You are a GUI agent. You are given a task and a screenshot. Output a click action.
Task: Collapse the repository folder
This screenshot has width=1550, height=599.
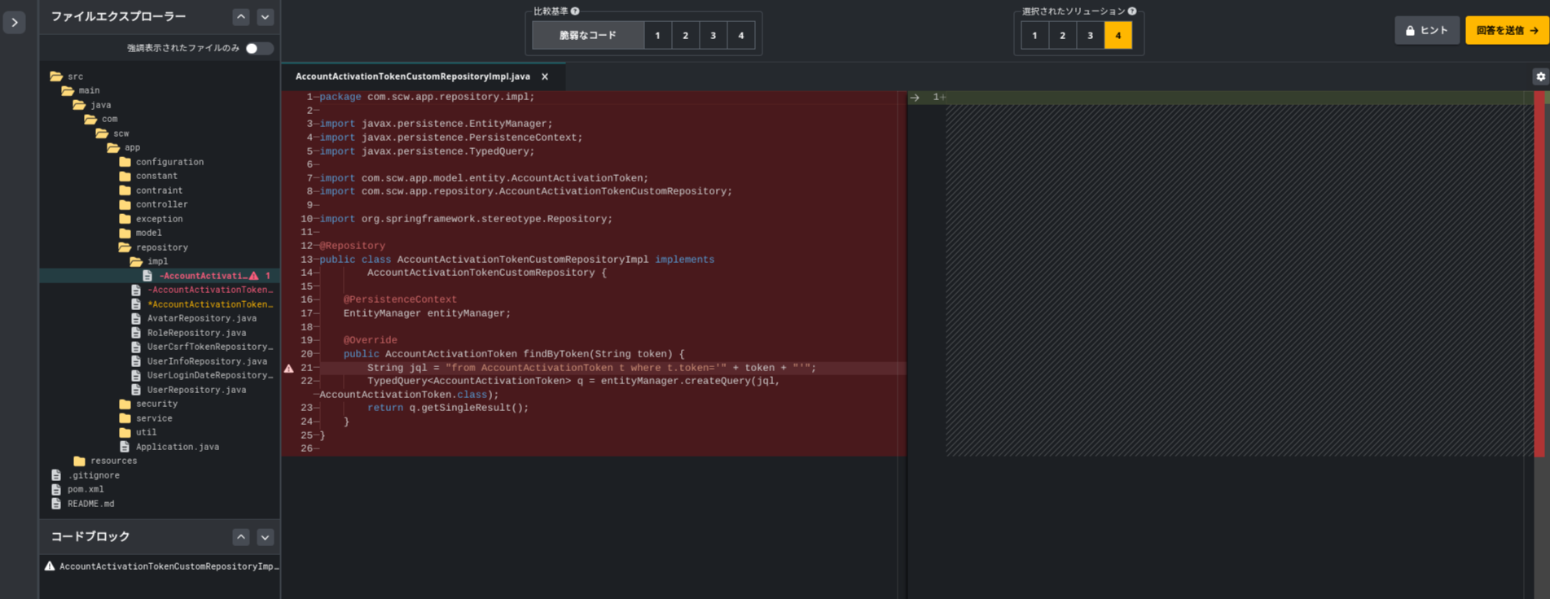click(x=153, y=247)
